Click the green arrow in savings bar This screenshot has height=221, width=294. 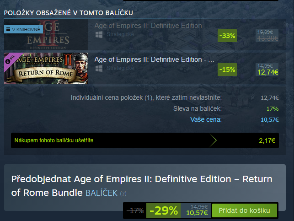tap(213, 140)
